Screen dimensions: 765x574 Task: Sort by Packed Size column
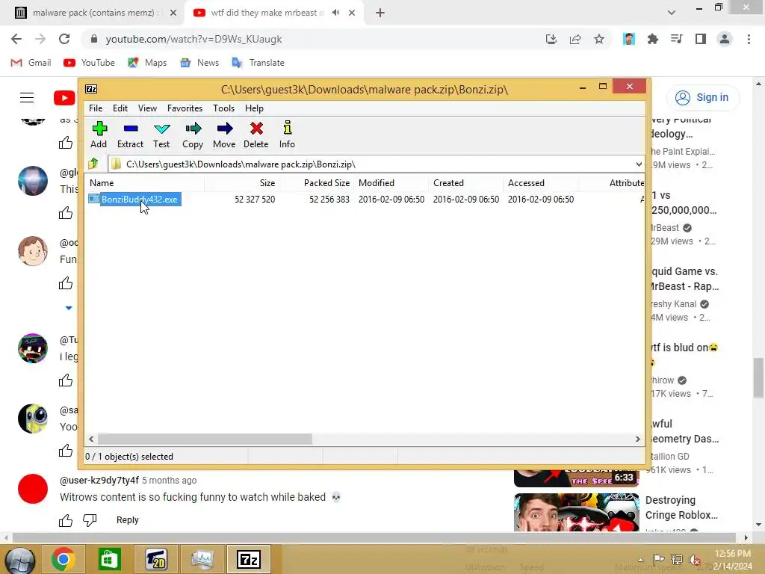(x=317, y=183)
